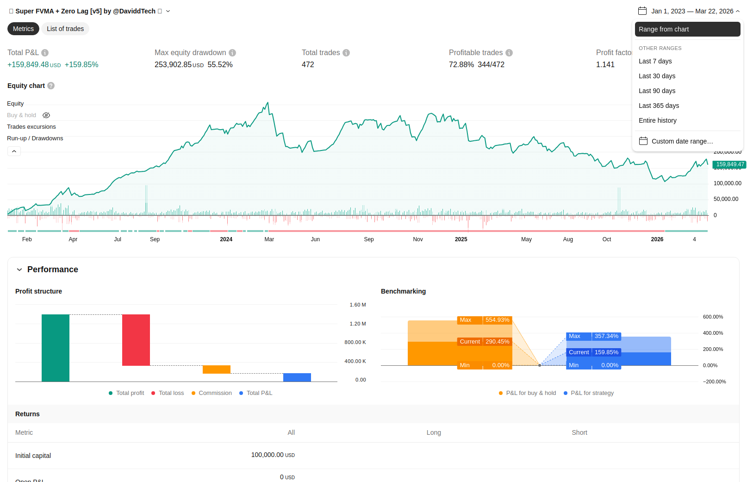Collapse the equity chart legend chevron
The width and height of the screenshot is (747, 482).
[x=14, y=151]
